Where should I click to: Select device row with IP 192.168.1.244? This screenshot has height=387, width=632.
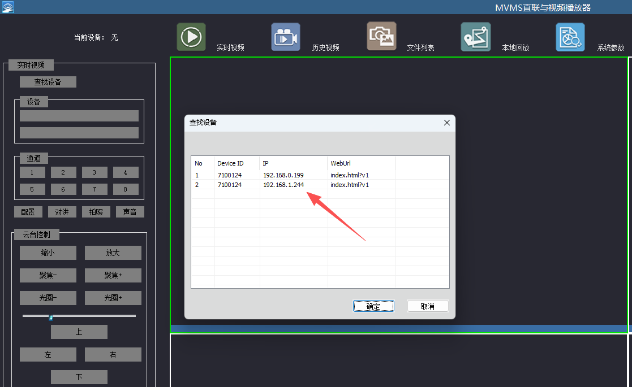[x=283, y=185]
